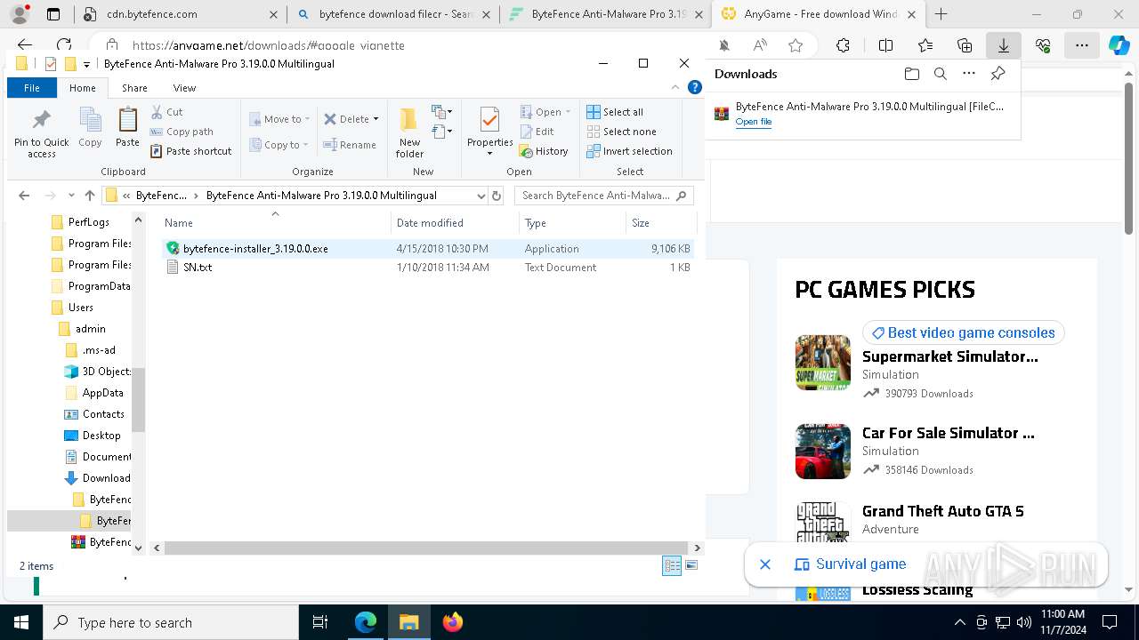Screen dimensions: 1139x640
Task: Click Search ByteFence Anti-Malware search box
Action: point(603,196)
